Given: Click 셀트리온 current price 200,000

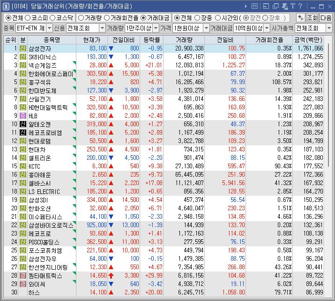Looking at the screenshot, I should click(97, 158).
